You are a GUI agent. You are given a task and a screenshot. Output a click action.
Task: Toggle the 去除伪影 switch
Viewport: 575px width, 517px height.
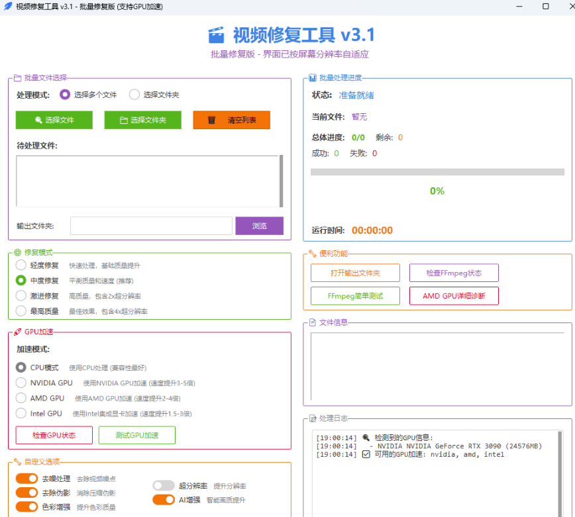26,493
